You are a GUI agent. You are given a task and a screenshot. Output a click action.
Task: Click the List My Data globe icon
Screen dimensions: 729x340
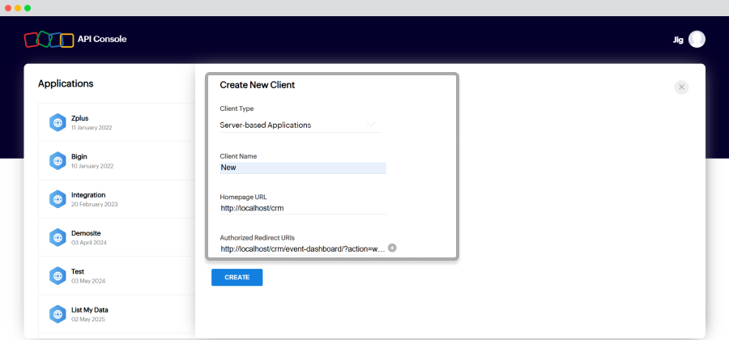pyautogui.click(x=58, y=314)
